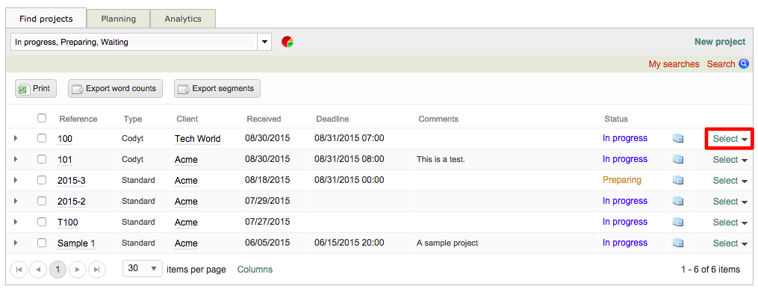Viewport: 758px width, 289px height.
Task: Open the files icon for Sample 1
Action: click(x=678, y=243)
